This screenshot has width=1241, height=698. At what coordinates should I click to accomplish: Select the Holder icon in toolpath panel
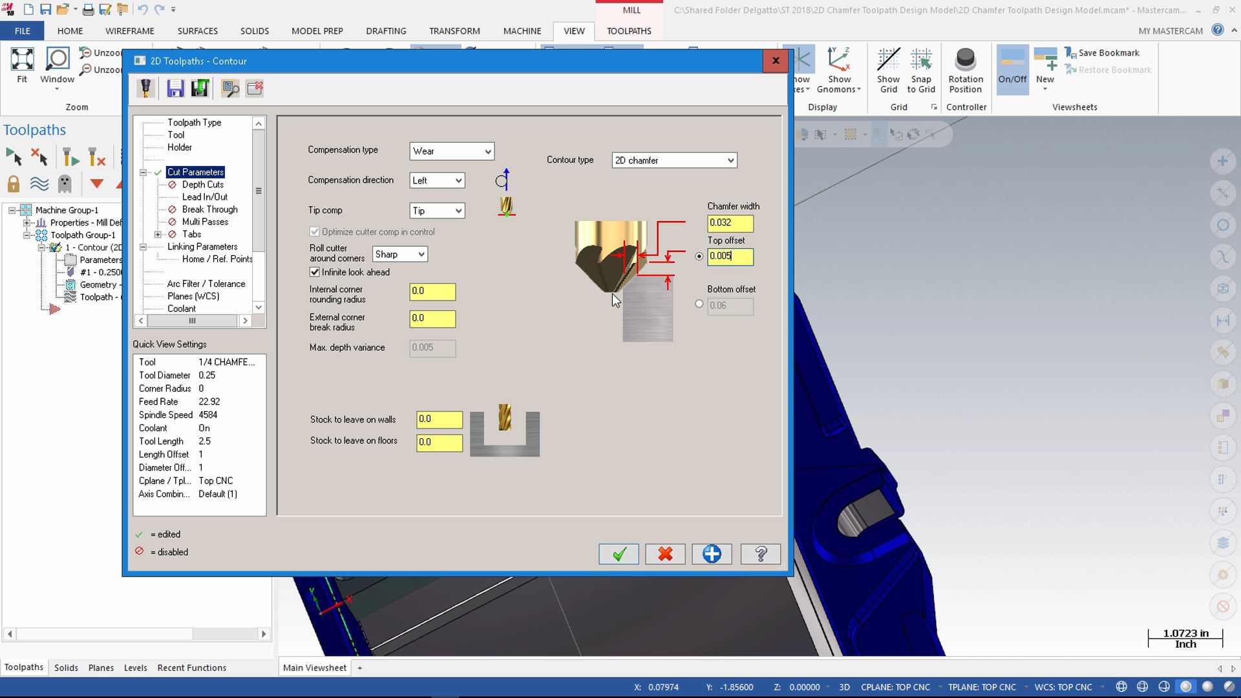(180, 147)
